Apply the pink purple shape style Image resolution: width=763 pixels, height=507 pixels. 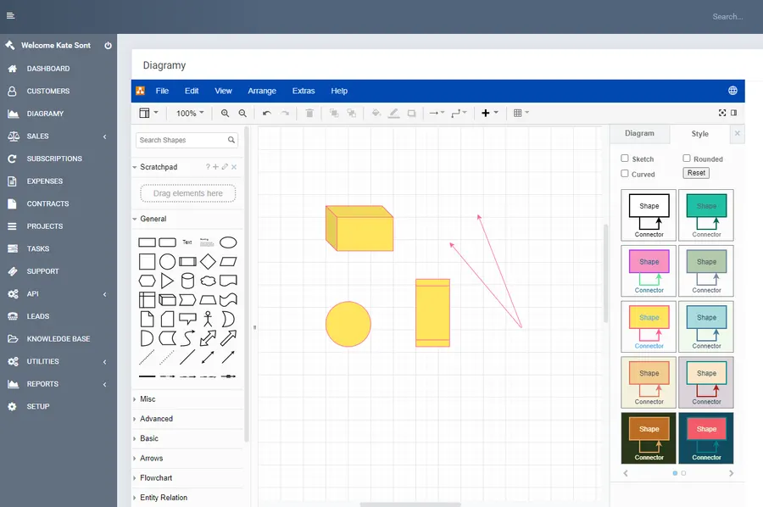(x=649, y=271)
